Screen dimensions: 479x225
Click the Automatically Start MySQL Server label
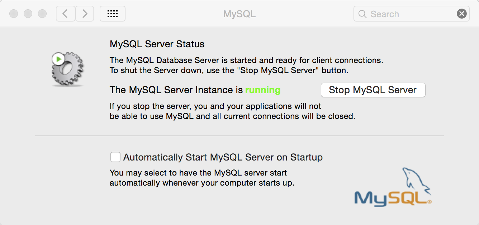point(223,157)
